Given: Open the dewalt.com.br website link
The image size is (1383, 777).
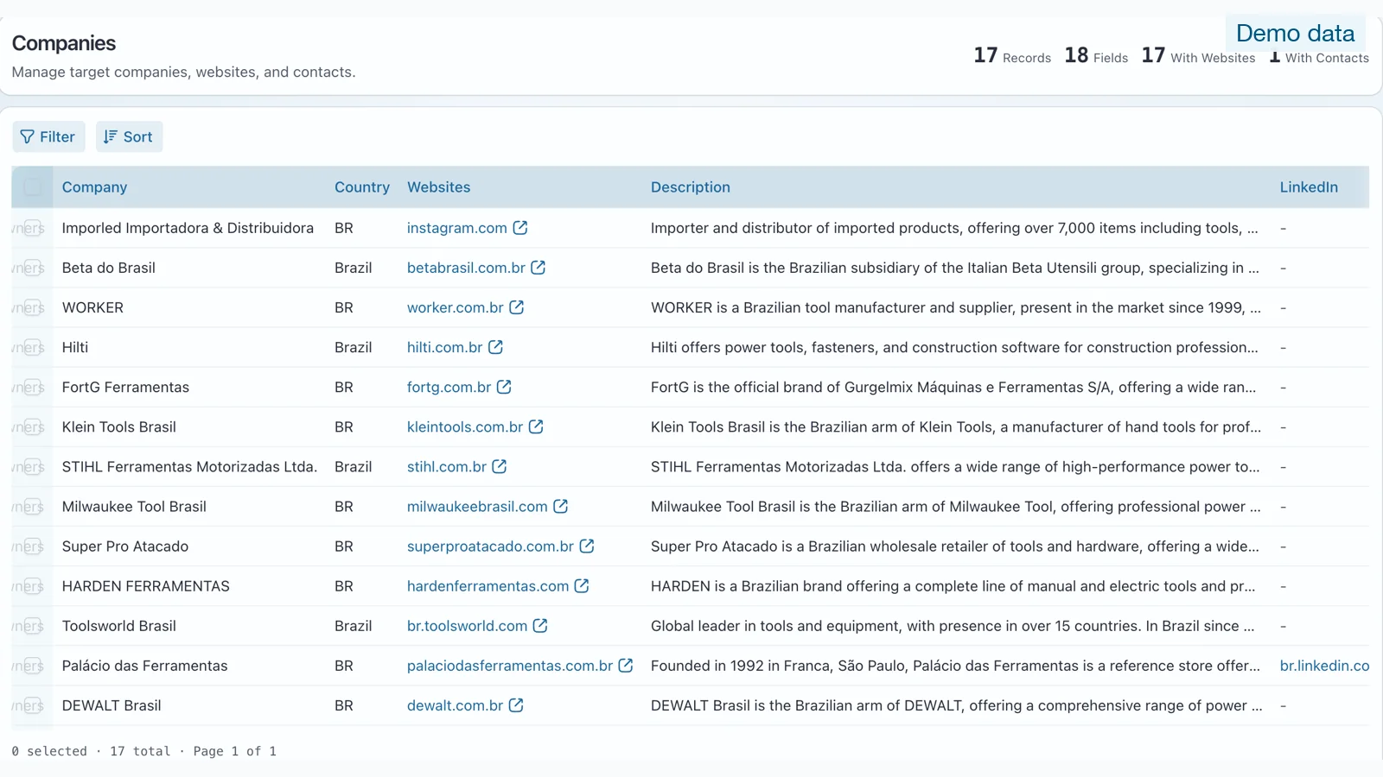Looking at the screenshot, I should tap(455, 704).
